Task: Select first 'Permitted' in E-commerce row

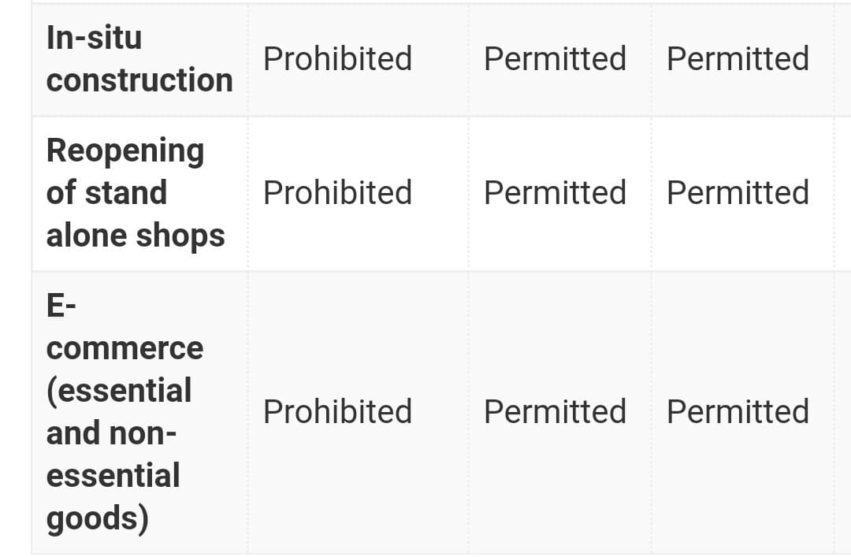Action: click(555, 411)
